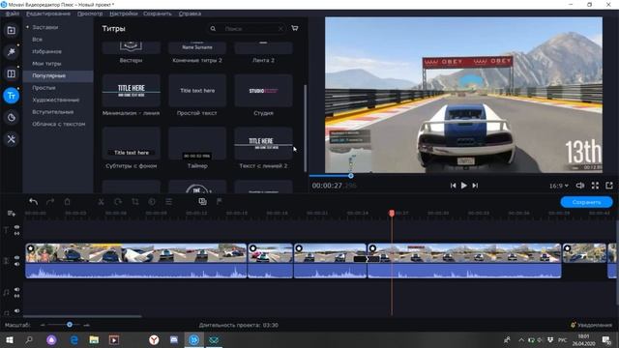619x348 pixels.
Task: Detach the preview window
Action: (x=609, y=186)
